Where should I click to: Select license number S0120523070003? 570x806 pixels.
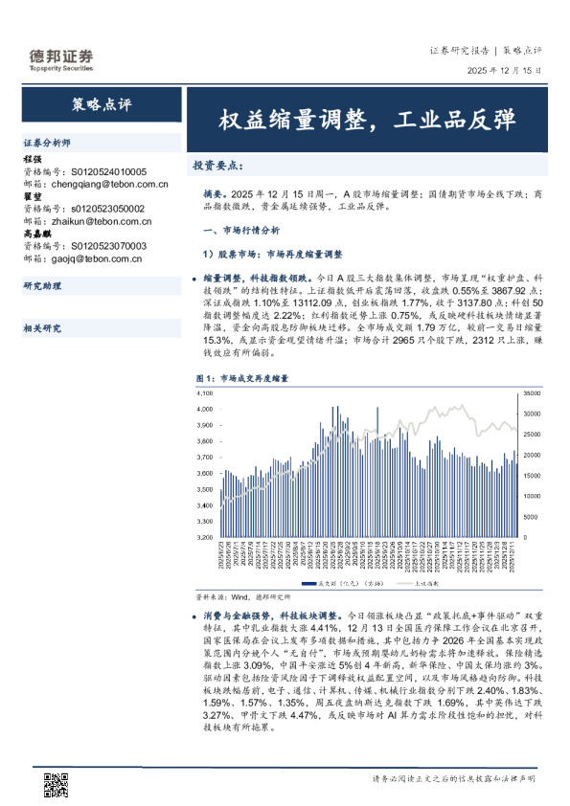coord(108,246)
